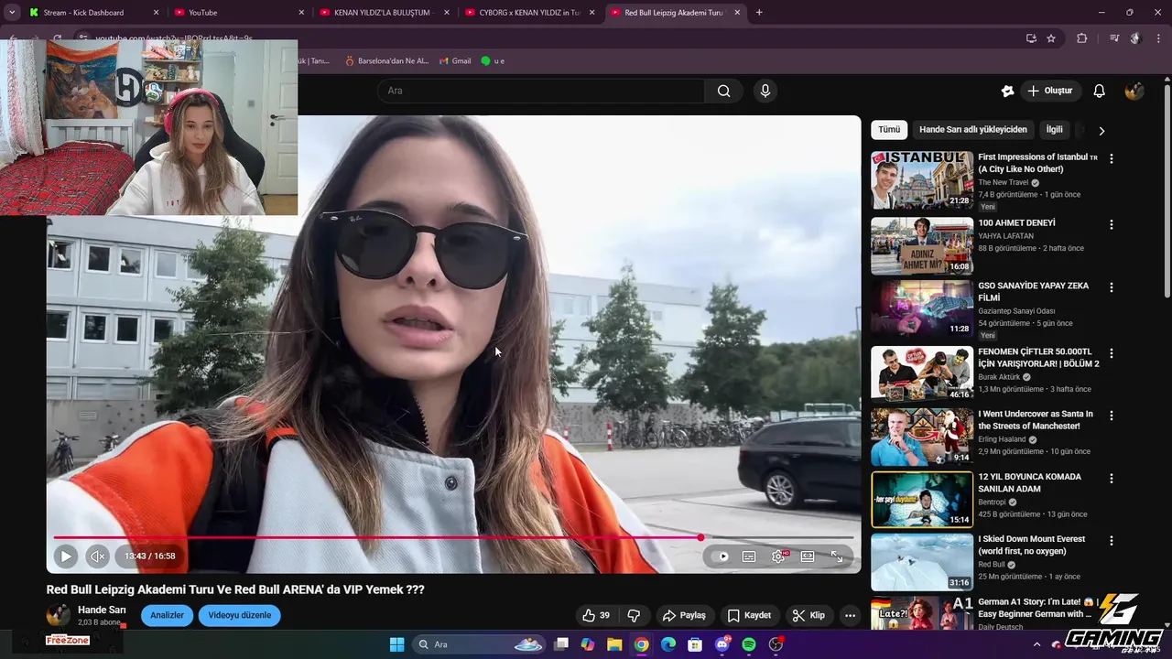Open the Chrome three-dot menu
This screenshot has height=659, width=1172.
[1157, 38]
